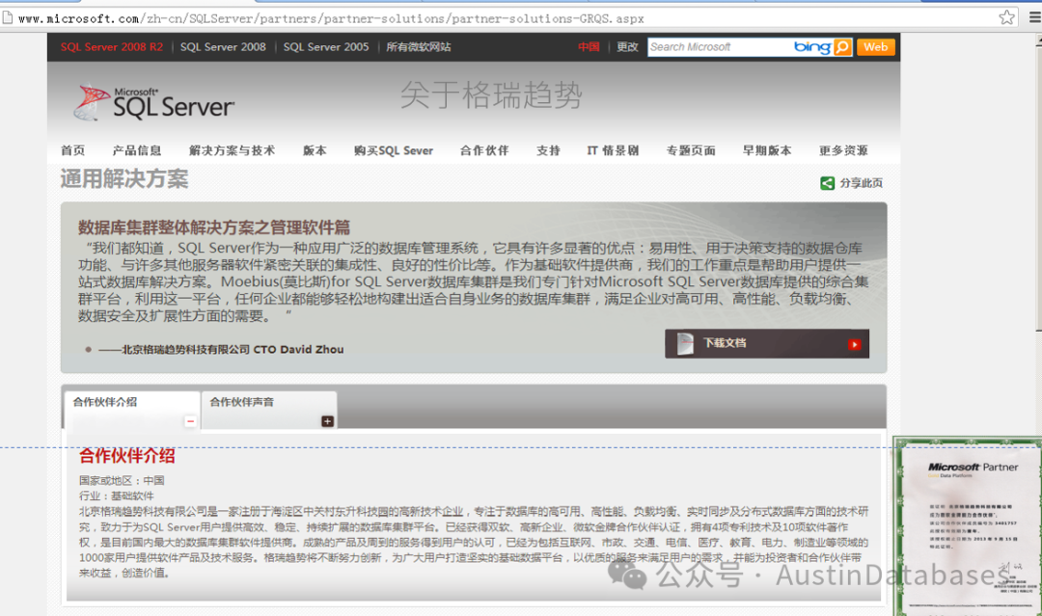Screen dimensions: 1042x616
Task: Open the browser menu icon
Action: tap(1034, 17)
